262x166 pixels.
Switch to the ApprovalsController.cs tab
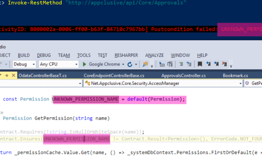[x=183, y=76]
